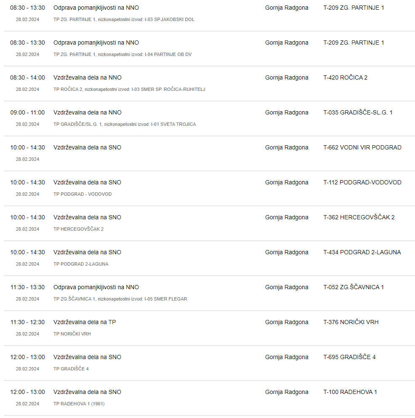415x418 pixels.
Task: Click the TP HERCEGOVŠČAK 2 description text
Action: point(78,229)
